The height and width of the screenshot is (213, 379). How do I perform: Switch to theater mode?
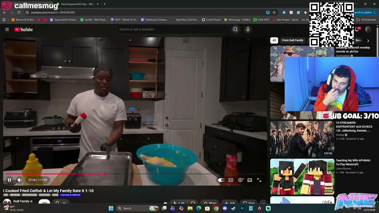coord(250,180)
